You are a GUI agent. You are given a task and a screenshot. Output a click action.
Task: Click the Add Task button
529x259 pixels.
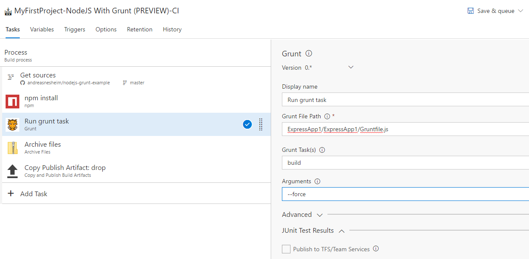[x=136, y=194]
